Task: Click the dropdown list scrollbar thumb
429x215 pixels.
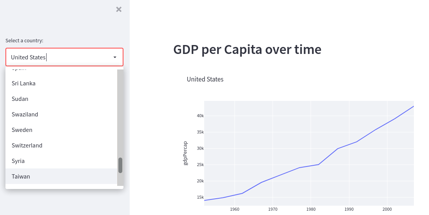Action: (120, 165)
